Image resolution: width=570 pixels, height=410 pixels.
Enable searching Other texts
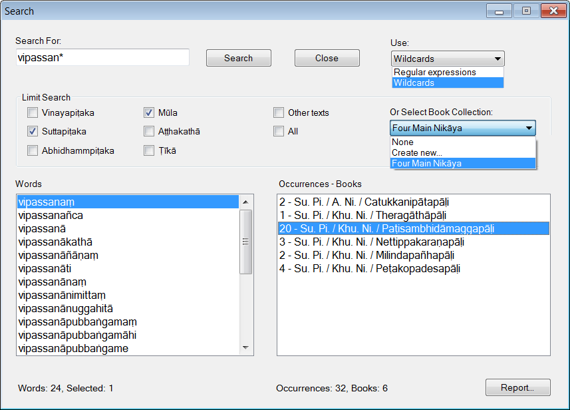click(x=279, y=112)
